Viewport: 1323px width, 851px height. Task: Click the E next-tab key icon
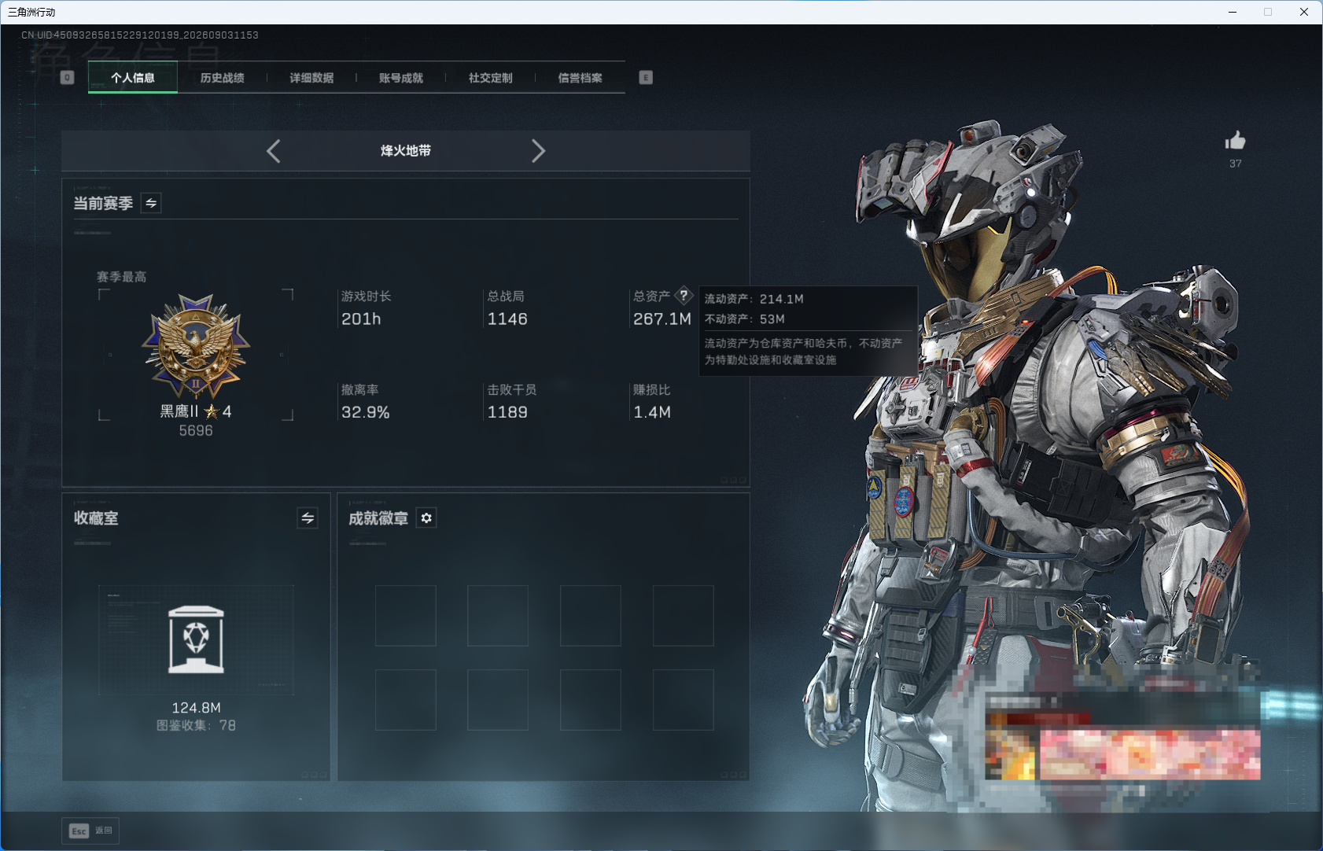tap(646, 77)
